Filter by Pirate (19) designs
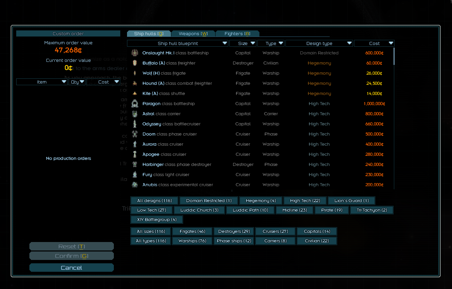 click(x=332, y=210)
